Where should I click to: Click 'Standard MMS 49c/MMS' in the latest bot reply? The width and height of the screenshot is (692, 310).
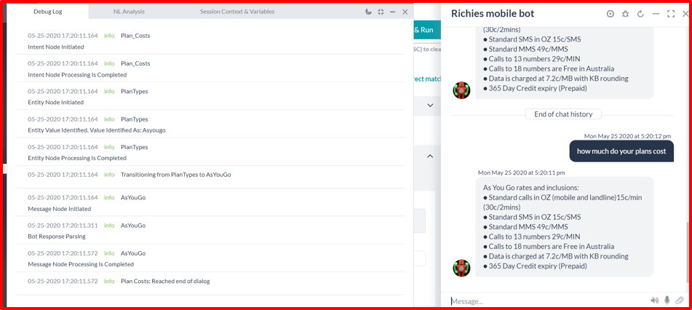click(x=525, y=226)
